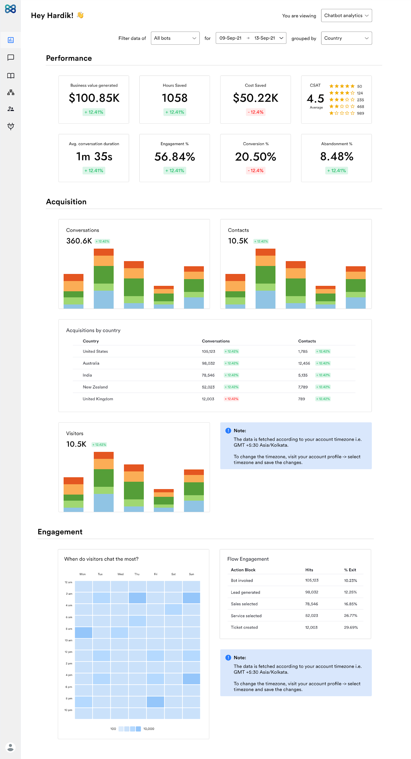Open the integrations plug icon in sidebar

pyautogui.click(x=11, y=127)
